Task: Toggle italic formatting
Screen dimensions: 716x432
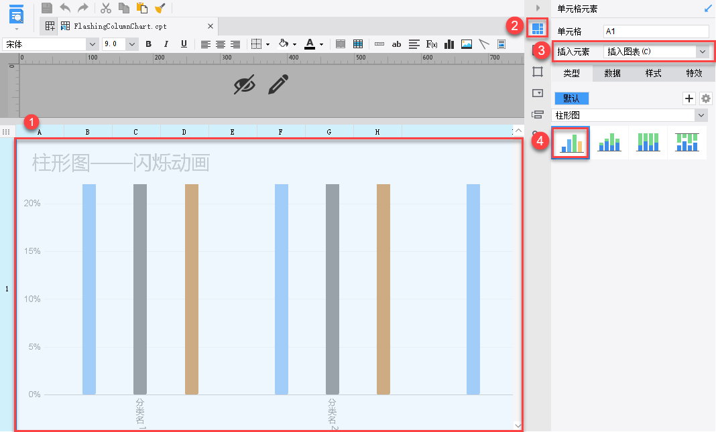Action: click(166, 44)
